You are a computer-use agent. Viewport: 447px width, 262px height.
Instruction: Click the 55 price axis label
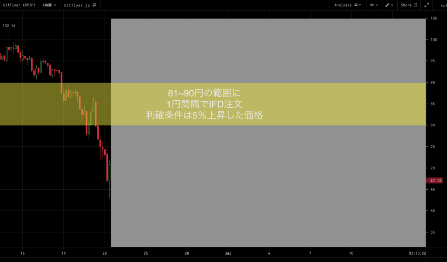[x=433, y=232]
